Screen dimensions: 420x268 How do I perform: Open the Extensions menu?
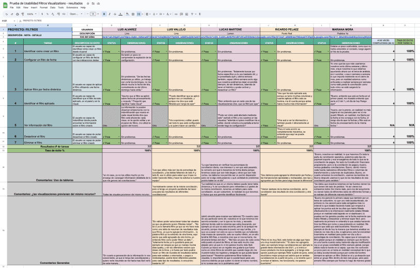click(x=72, y=8)
